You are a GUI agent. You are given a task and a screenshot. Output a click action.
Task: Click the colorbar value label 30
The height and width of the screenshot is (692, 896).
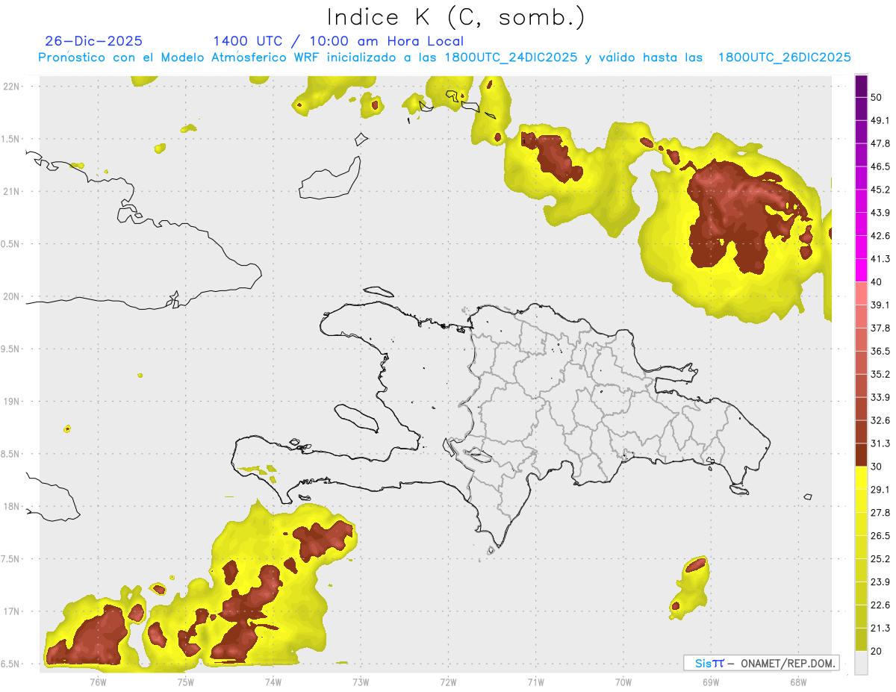click(877, 467)
